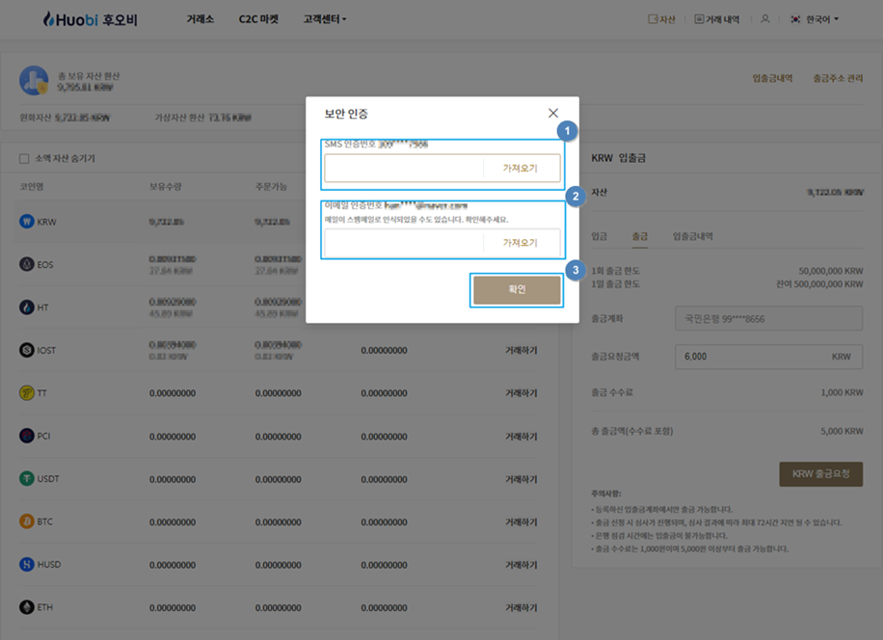
Task: Click the Huobi logo
Action: click(90, 19)
